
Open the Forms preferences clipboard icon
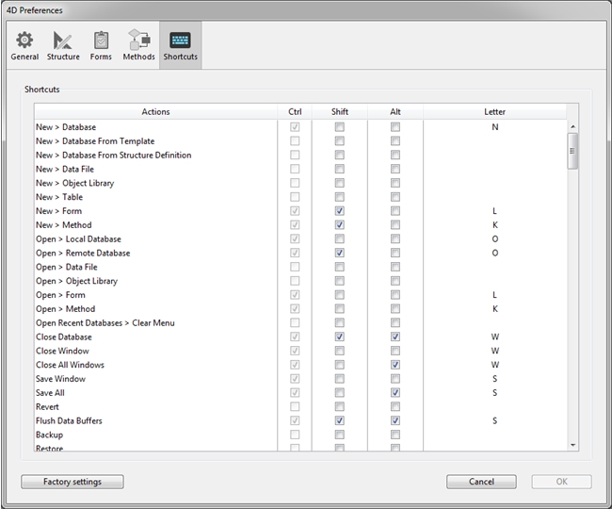pos(101,41)
